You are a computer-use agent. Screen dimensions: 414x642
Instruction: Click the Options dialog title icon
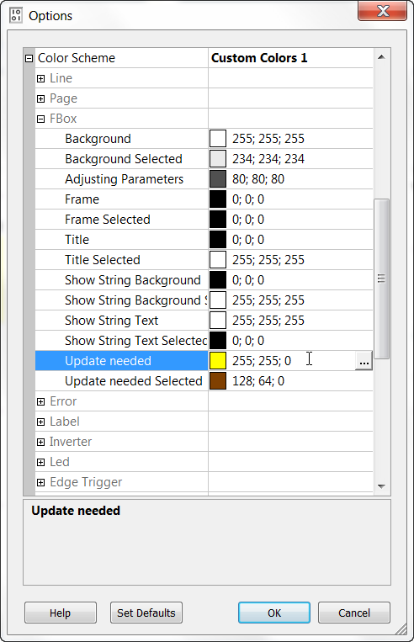(16, 15)
